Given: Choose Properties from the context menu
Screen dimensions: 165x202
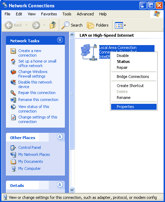Looking at the screenshot, I should click(134, 107).
